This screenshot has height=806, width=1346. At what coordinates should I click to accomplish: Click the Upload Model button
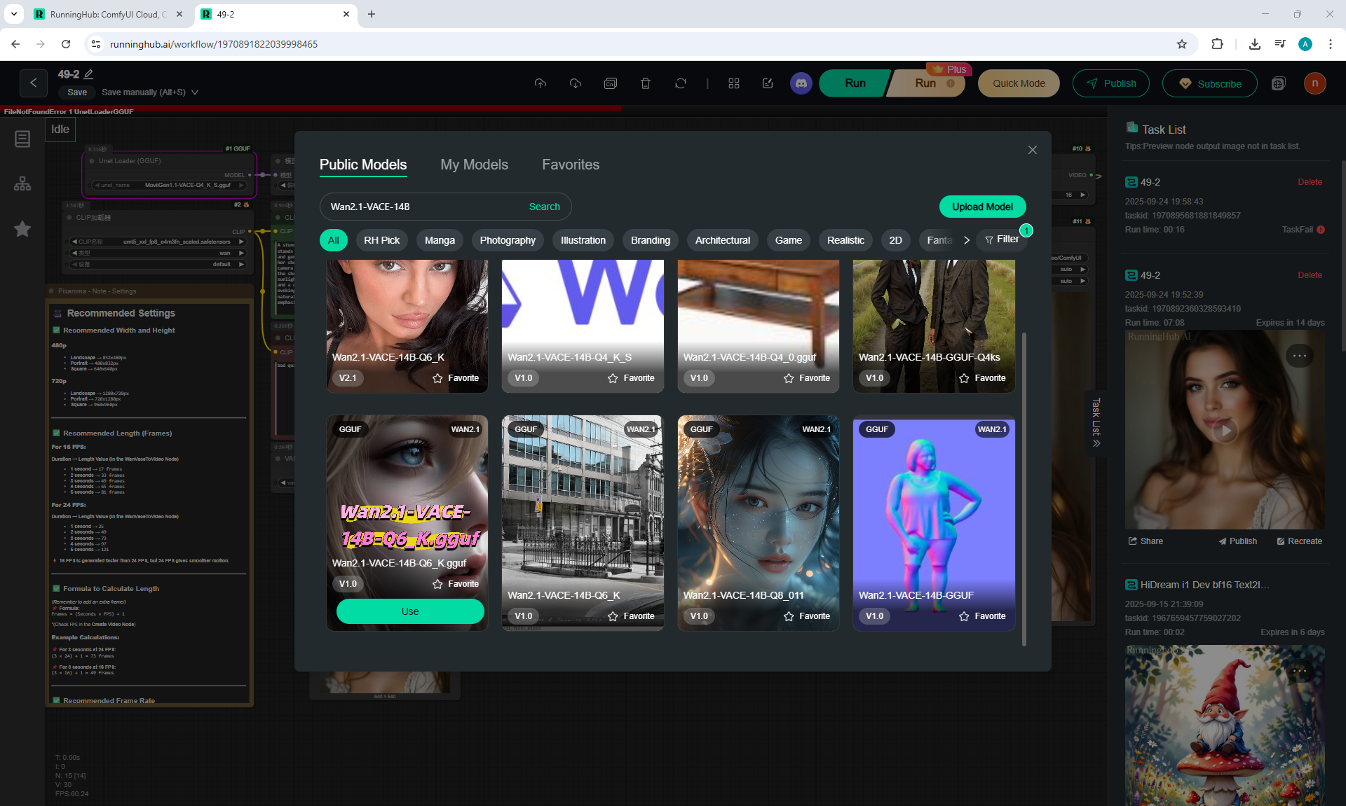tap(981, 207)
